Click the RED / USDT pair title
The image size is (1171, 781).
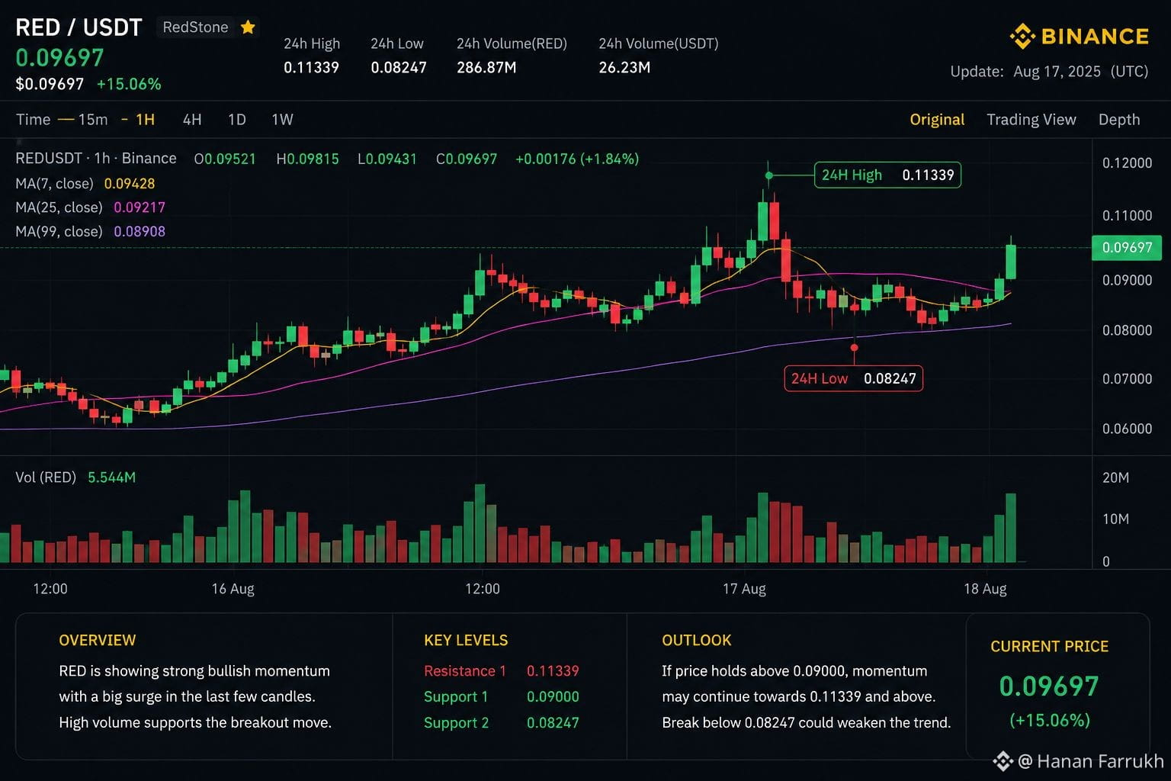tap(79, 27)
